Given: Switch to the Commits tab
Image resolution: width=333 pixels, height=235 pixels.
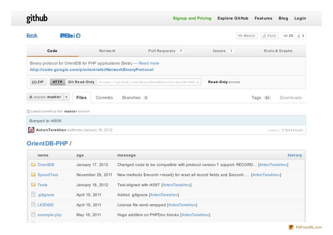Looking at the screenshot, I should coord(104,98).
